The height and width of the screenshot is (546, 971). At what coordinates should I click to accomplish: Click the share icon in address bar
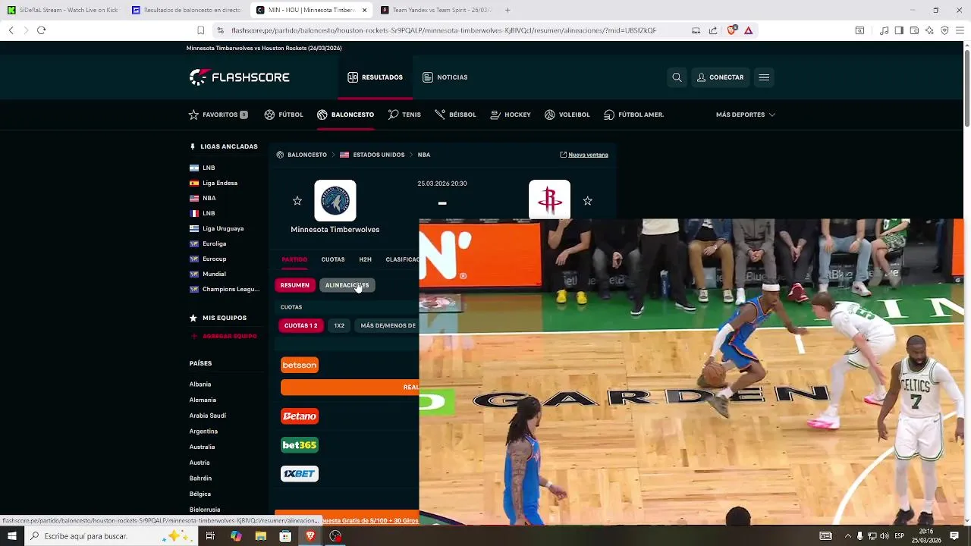[x=713, y=30]
